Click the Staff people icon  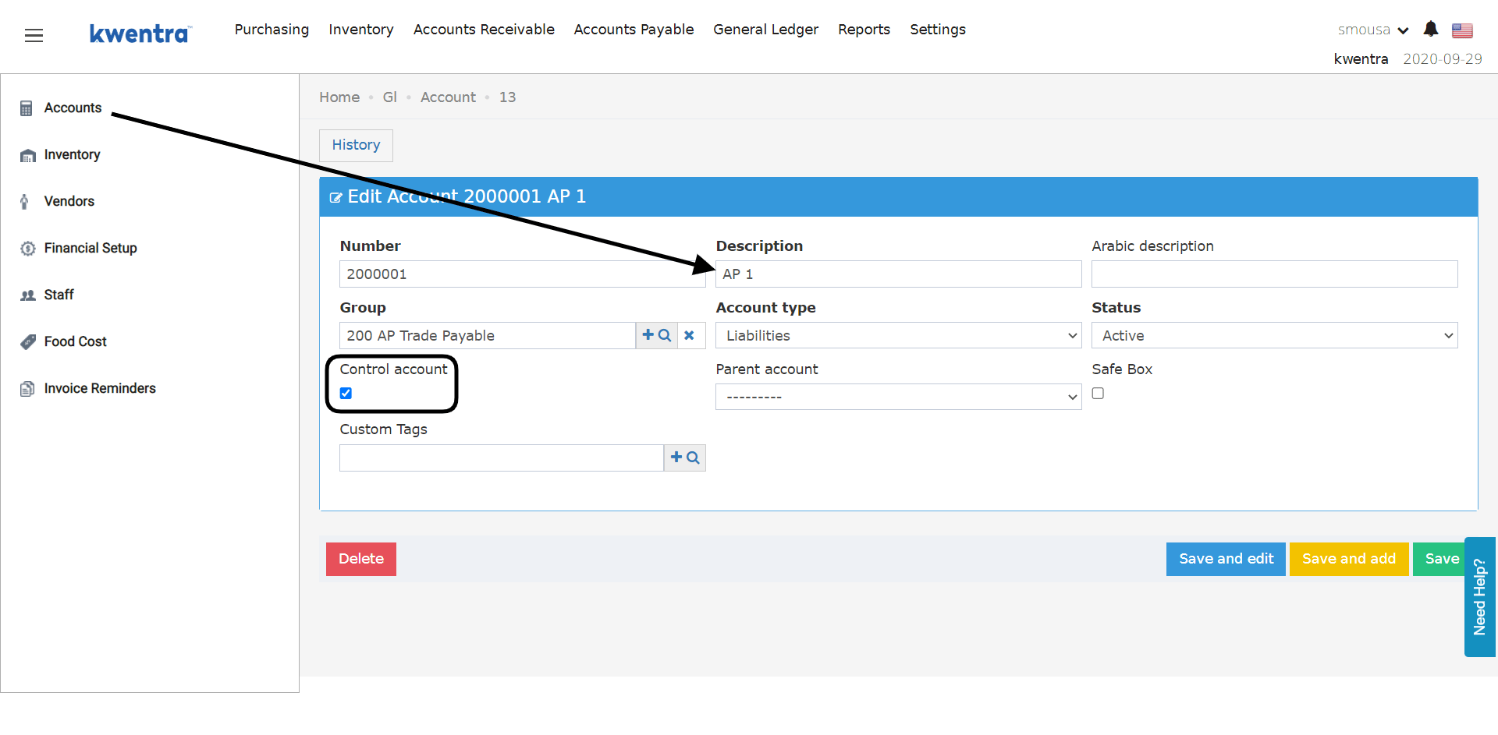[27, 295]
